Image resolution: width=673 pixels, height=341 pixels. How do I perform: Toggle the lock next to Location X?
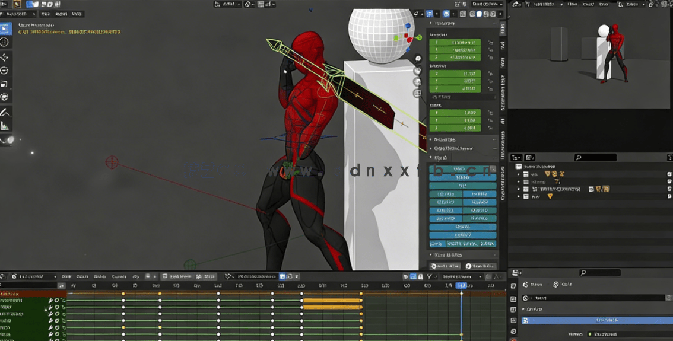[x=490, y=43]
